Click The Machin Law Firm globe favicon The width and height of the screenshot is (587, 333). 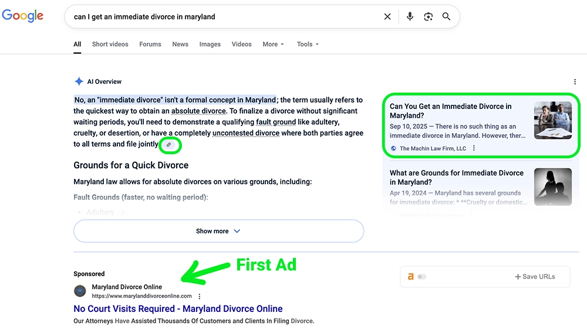(x=393, y=148)
